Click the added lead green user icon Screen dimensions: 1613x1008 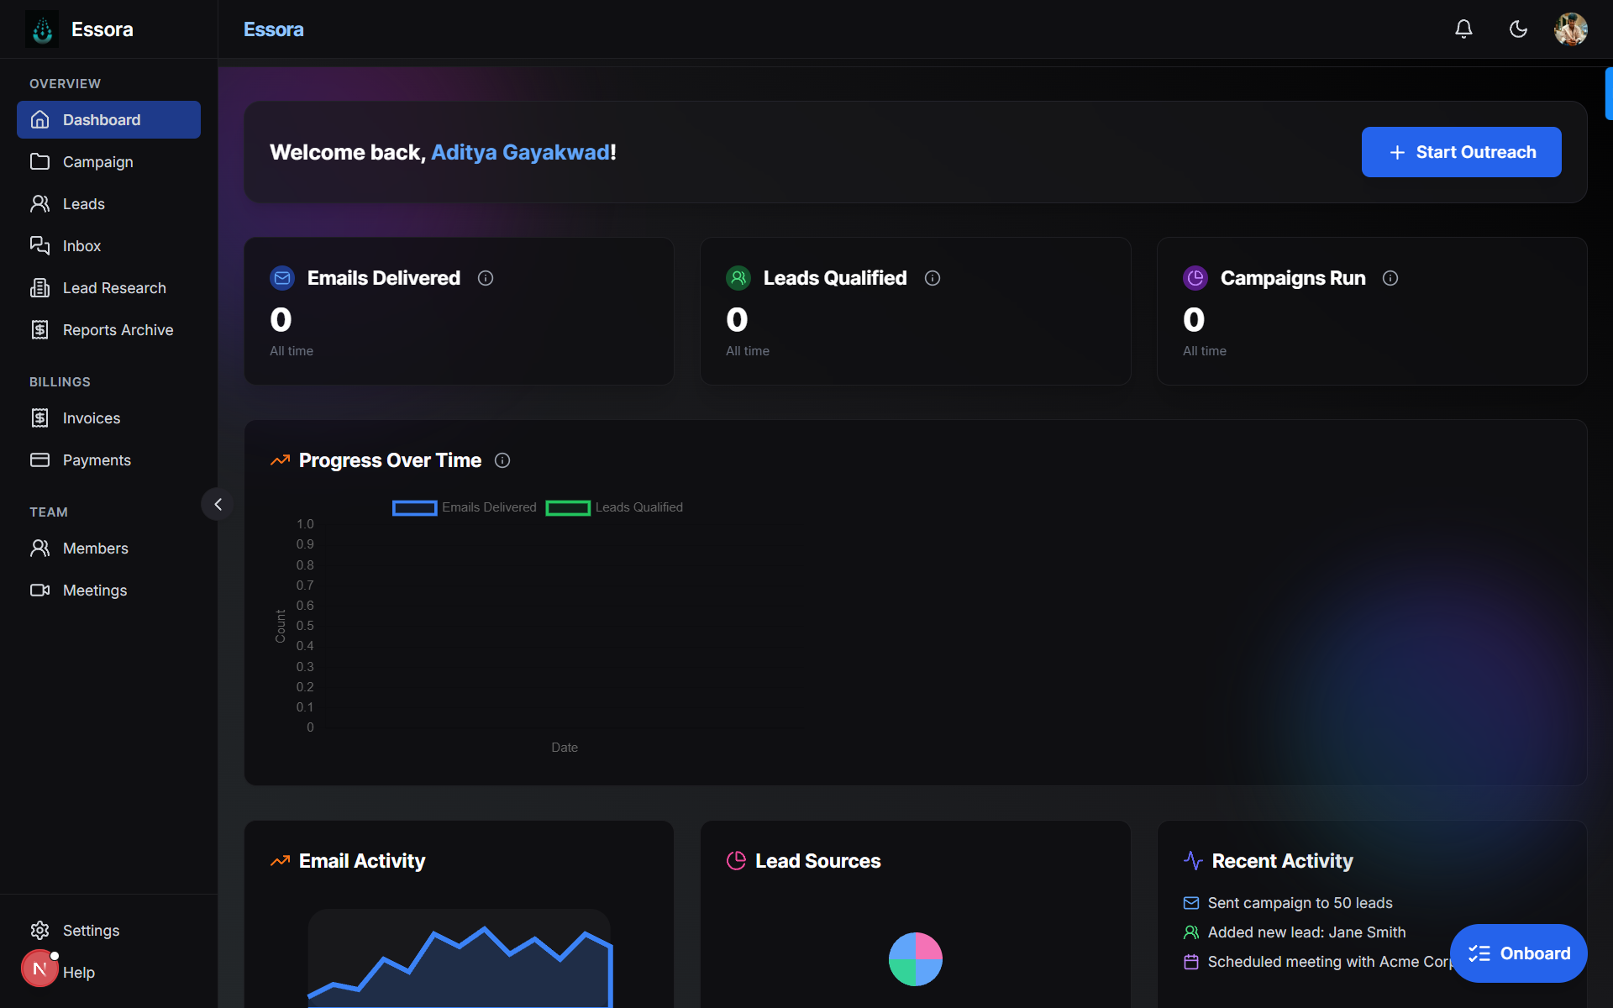(1191, 932)
